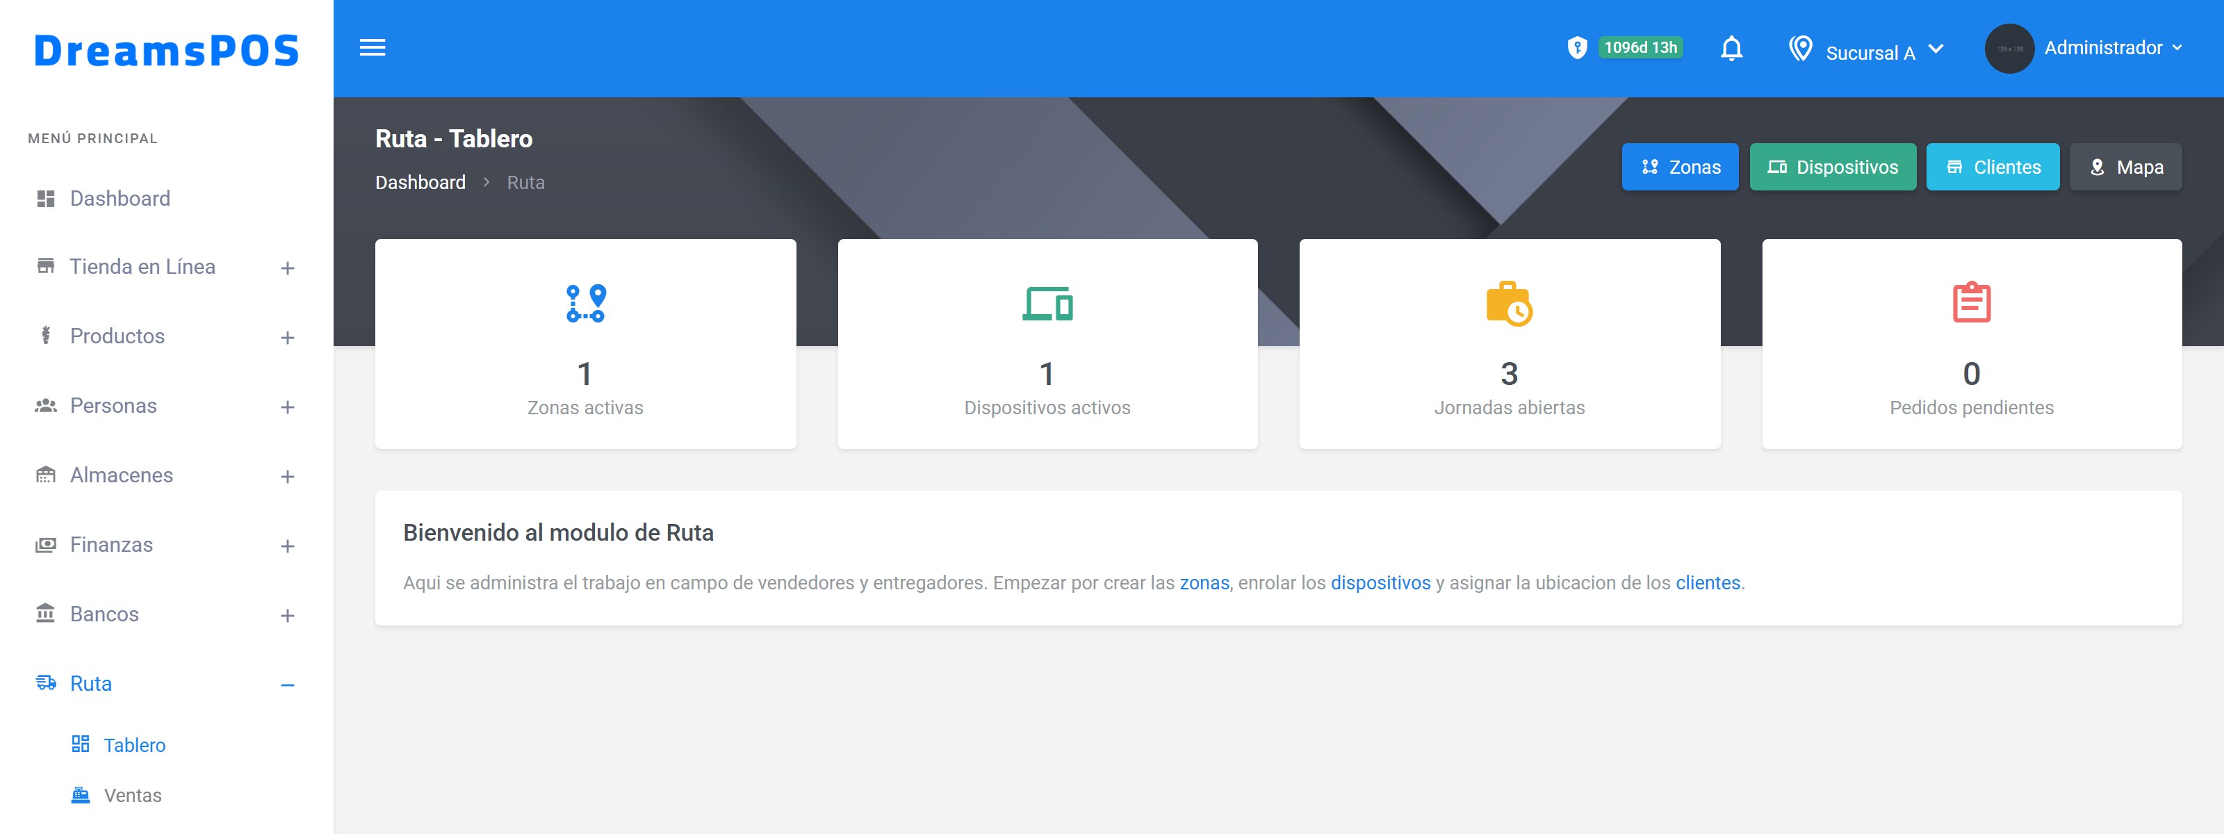The width and height of the screenshot is (2224, 834).
Task: Go to Dashboard breadcrumb link
Action: click(x=420, y=182)
